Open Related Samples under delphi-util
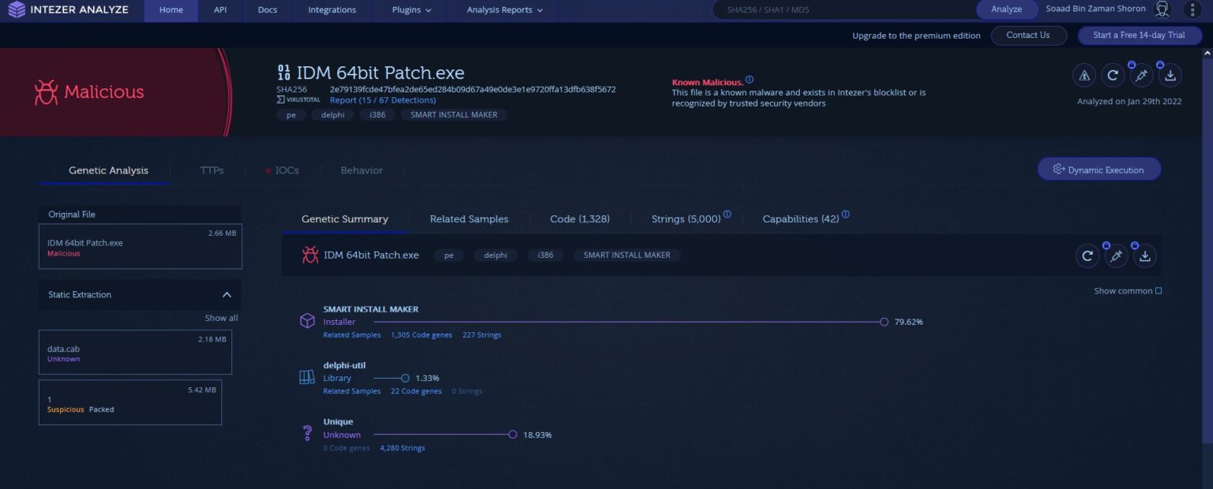This screenshot has height=489, width=1213. (x=351, y=391)
